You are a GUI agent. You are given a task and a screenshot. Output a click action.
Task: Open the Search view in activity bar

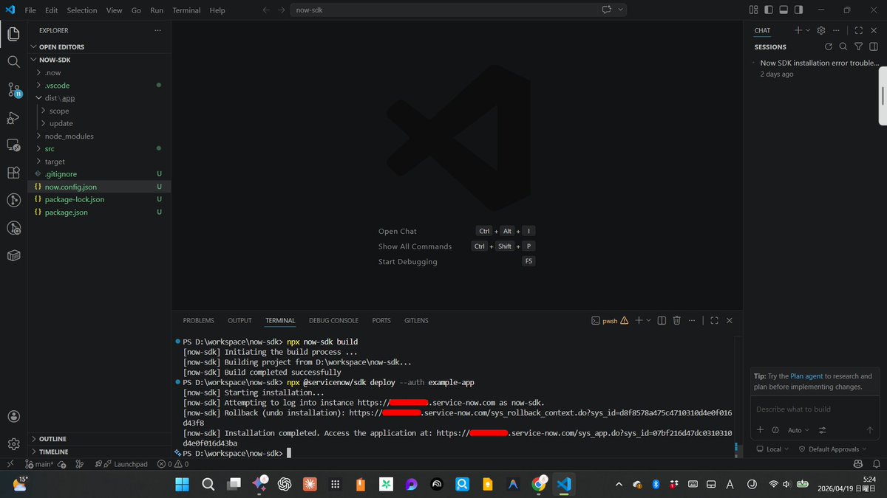[x=13, y=62]
